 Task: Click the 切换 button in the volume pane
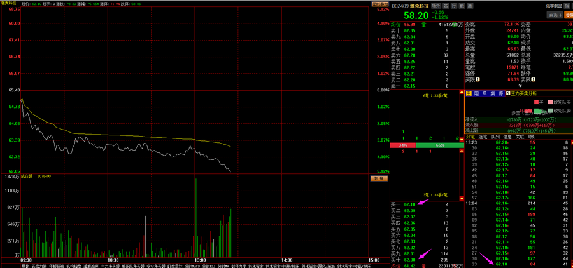(379, 178)
